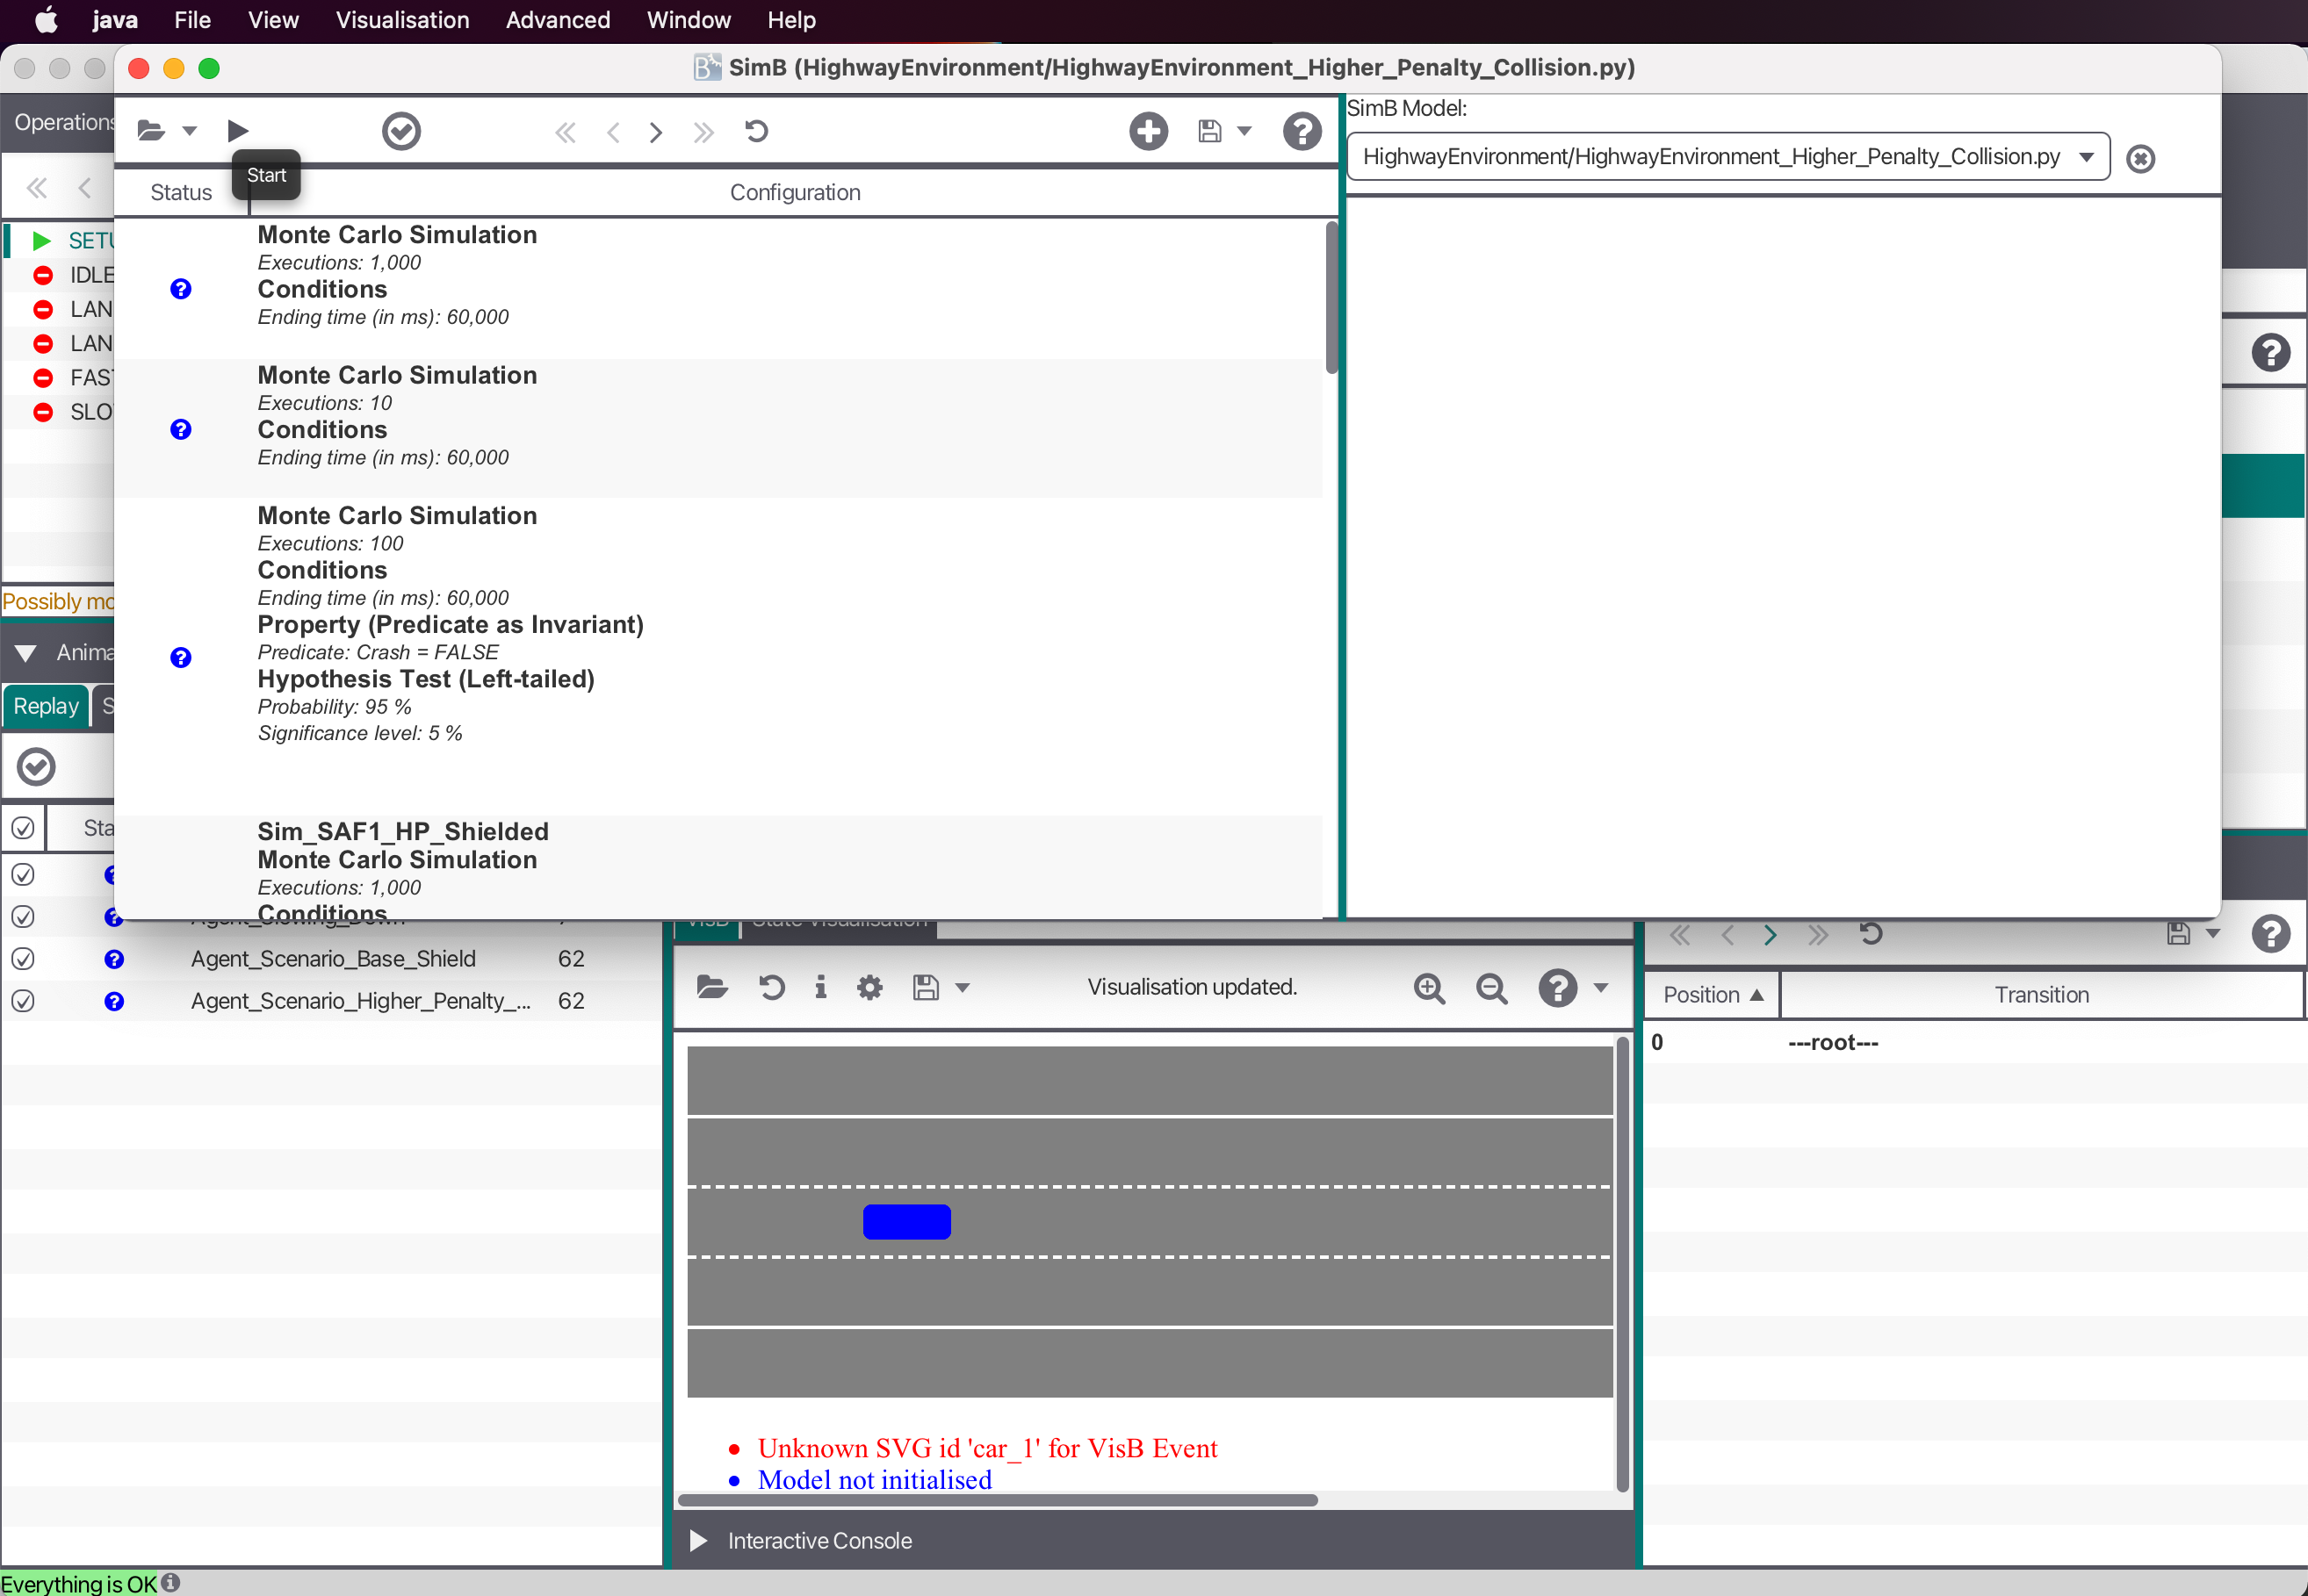
Task: Reload the VisB visualisation
Action: [x=770, y=988]
